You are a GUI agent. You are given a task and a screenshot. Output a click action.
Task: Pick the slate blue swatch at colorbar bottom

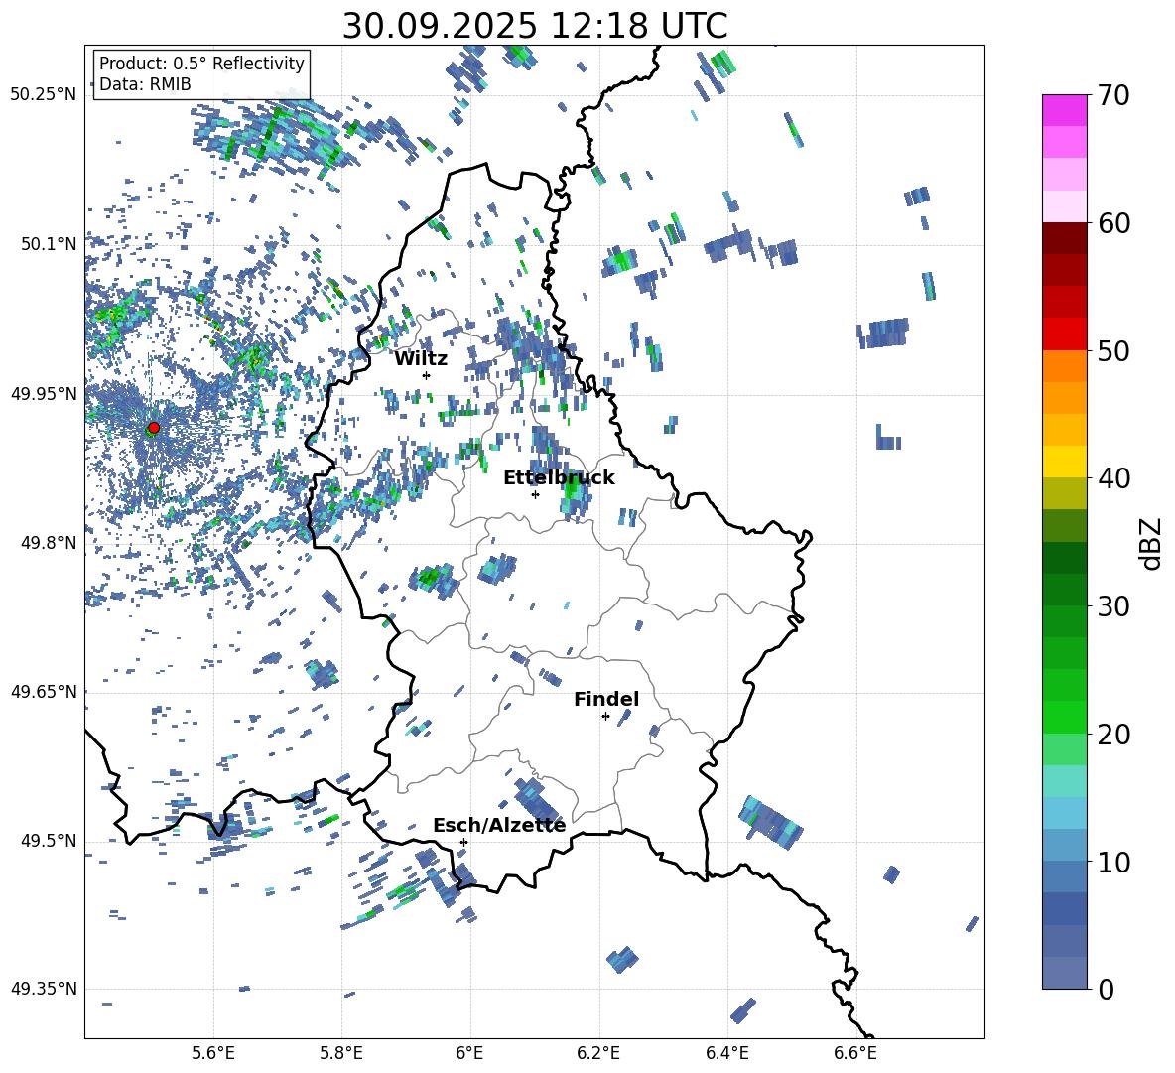point(1064,973)
